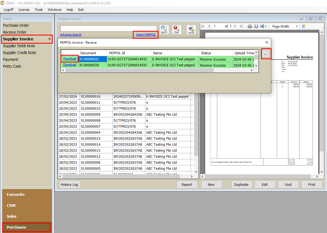The image size is (327, 233).
Task: Click the edit note icon in viewer toolbar
Action: [x=304, y=26]
